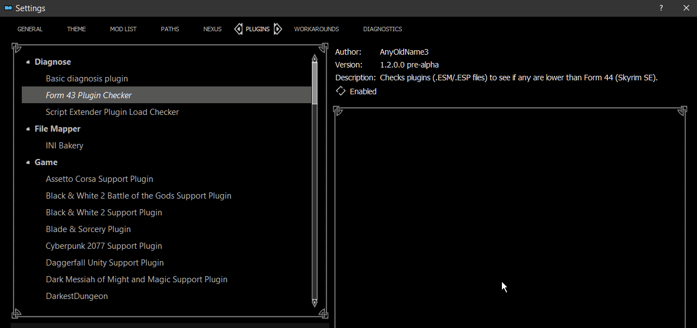
Task: Collapse the File Mapper tree group
Action: (x=28, y=129)
